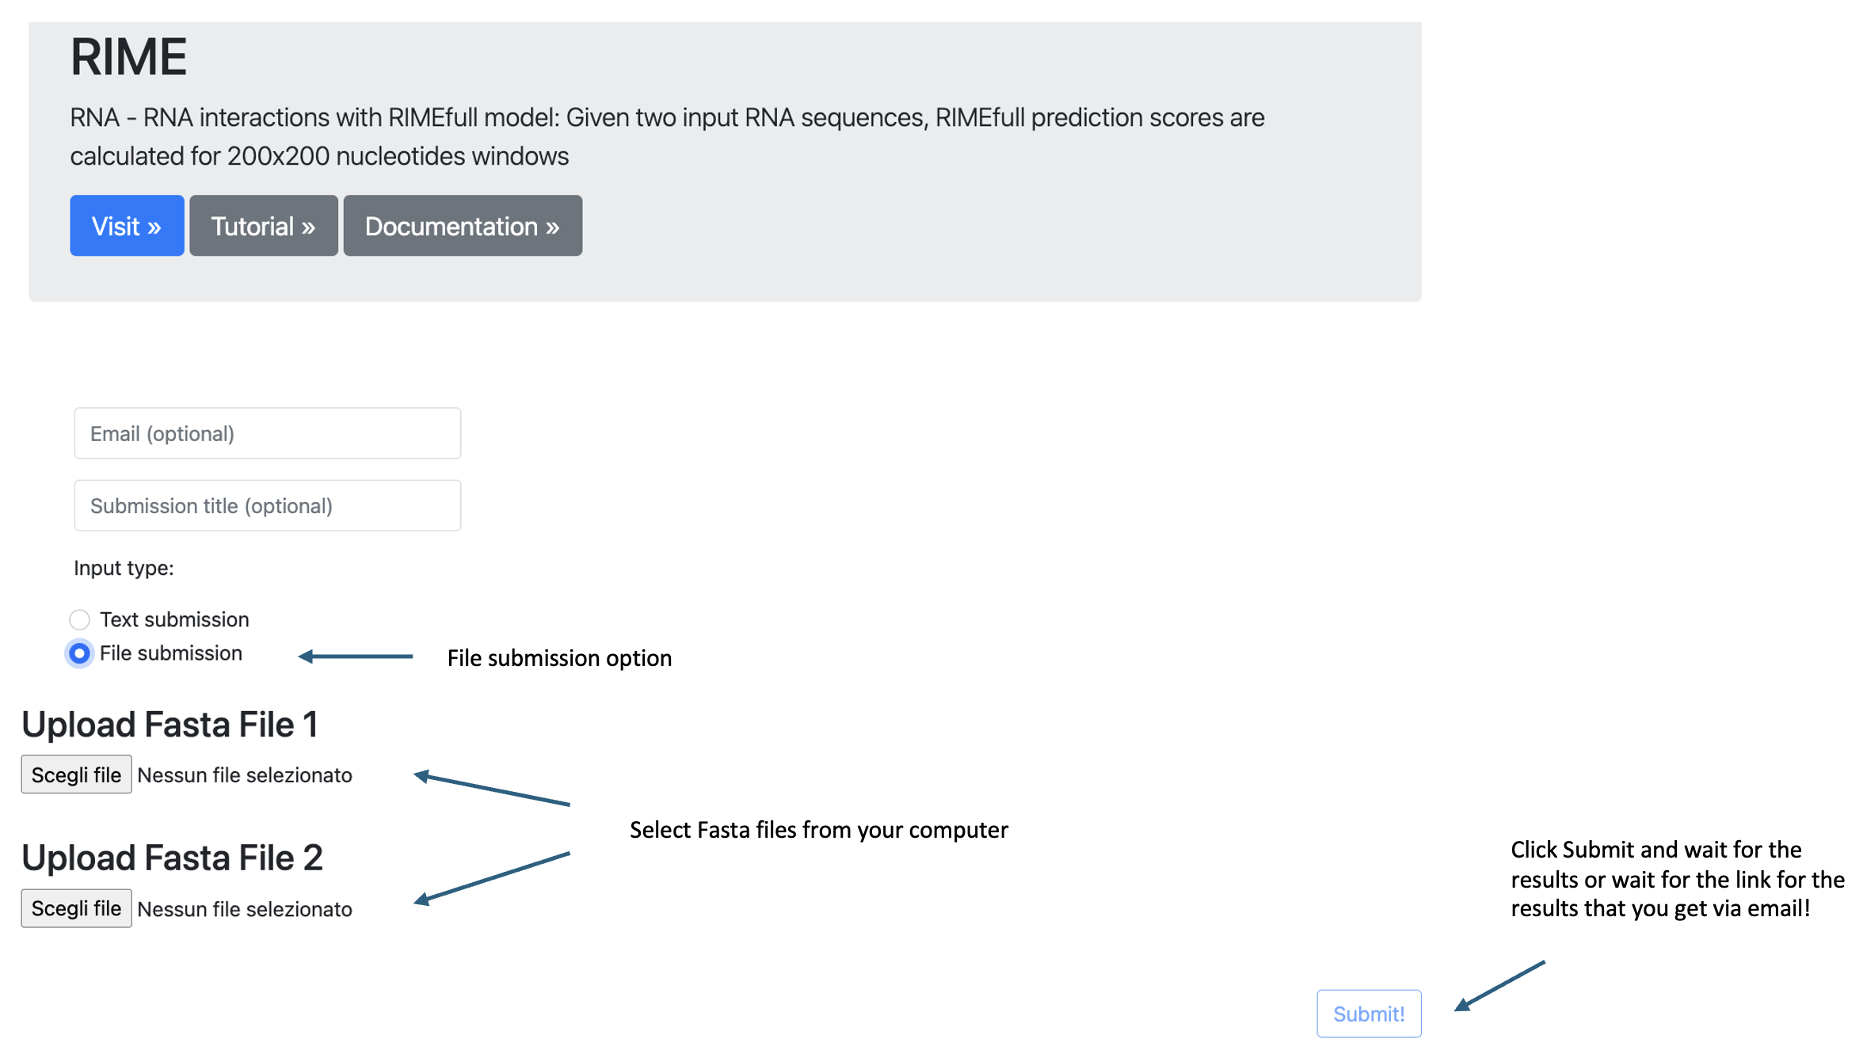Click the "Upload Fasta File 2" heading

172,858
